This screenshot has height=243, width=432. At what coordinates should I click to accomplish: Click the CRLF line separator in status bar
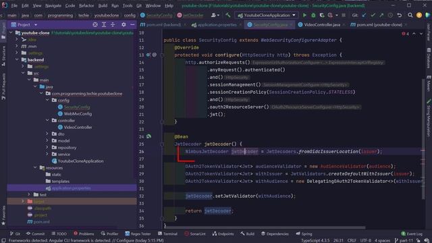(x=352, y=240)
